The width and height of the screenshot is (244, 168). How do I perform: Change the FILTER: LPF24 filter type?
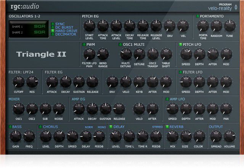[21, 72]
